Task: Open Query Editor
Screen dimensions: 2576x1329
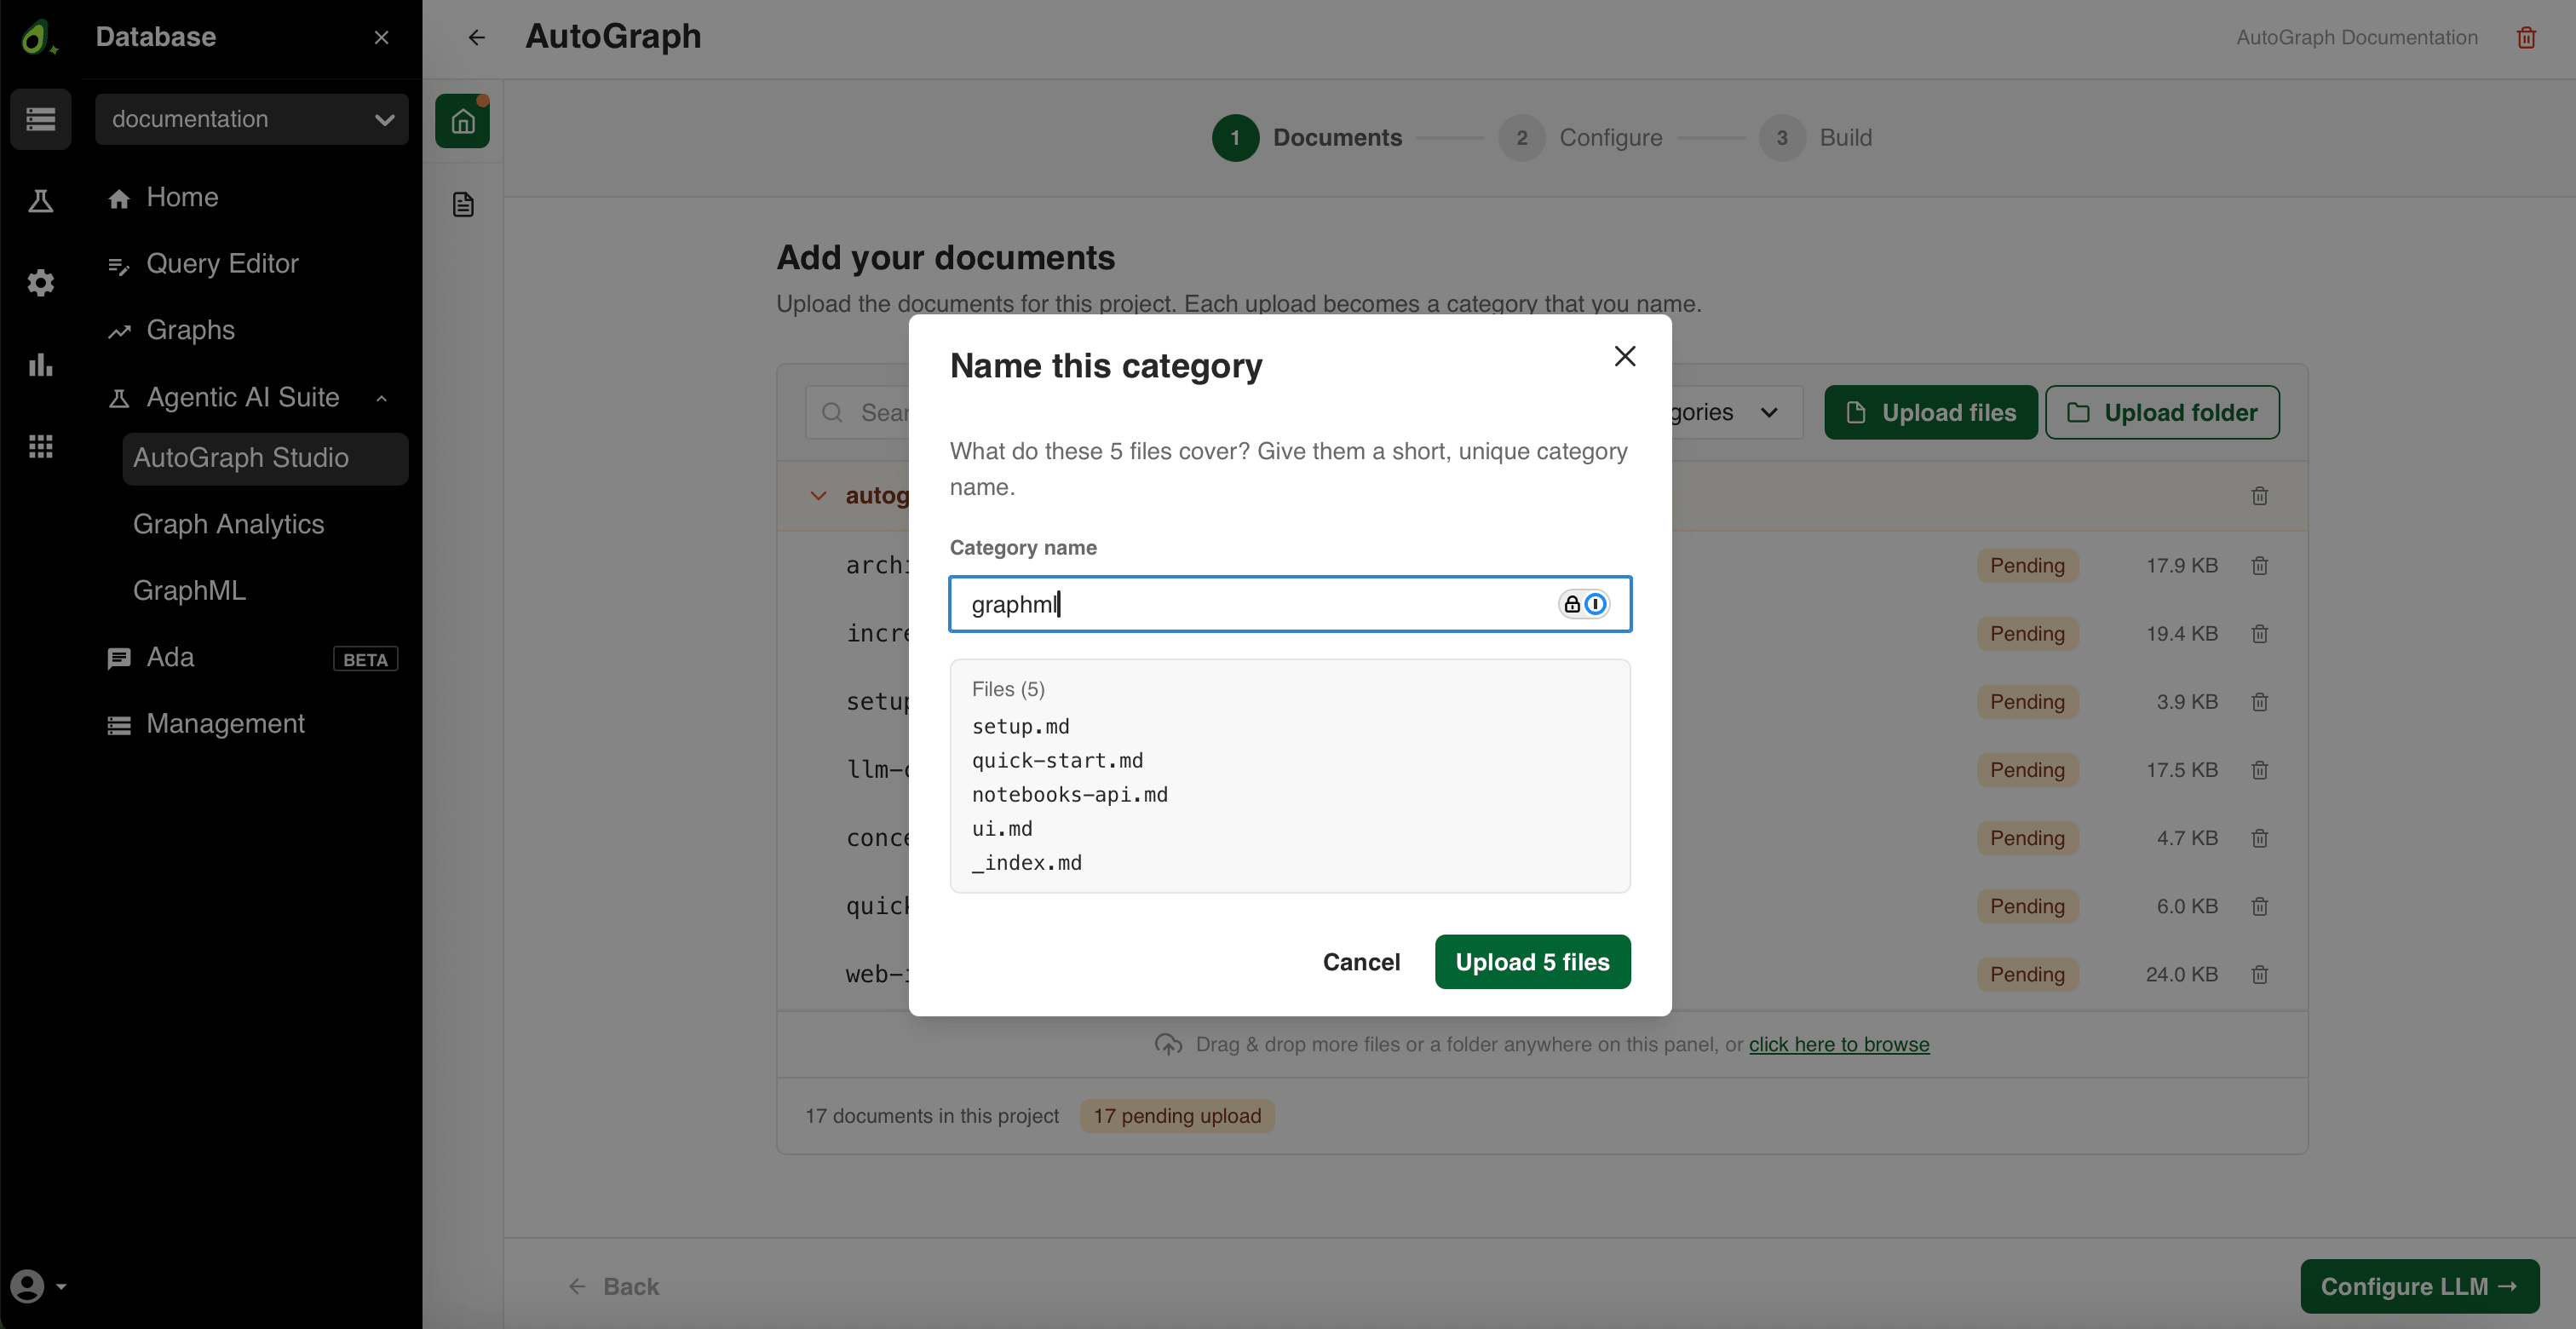Action: click(x=203, y=263)
